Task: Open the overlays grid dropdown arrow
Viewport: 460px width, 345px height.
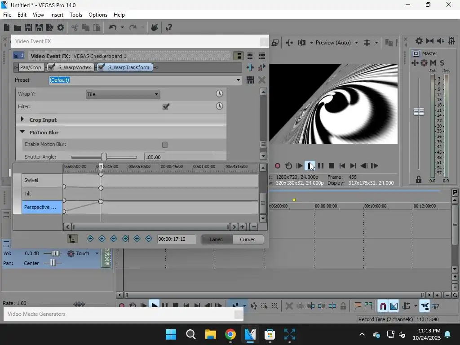Action: coord(376,43)
